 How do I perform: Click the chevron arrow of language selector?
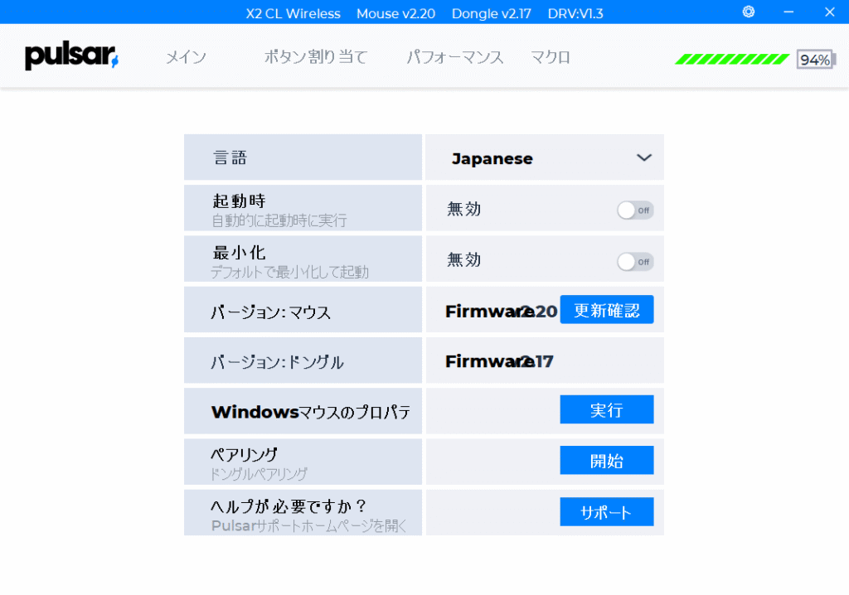[643, 157]
